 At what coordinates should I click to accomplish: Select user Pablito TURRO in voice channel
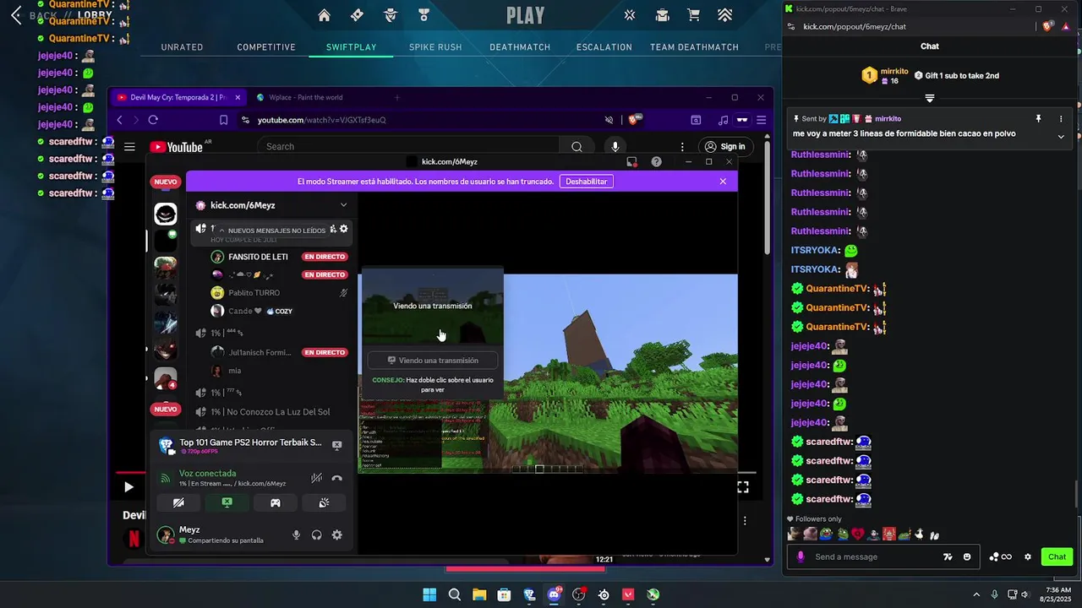(254, 293)
